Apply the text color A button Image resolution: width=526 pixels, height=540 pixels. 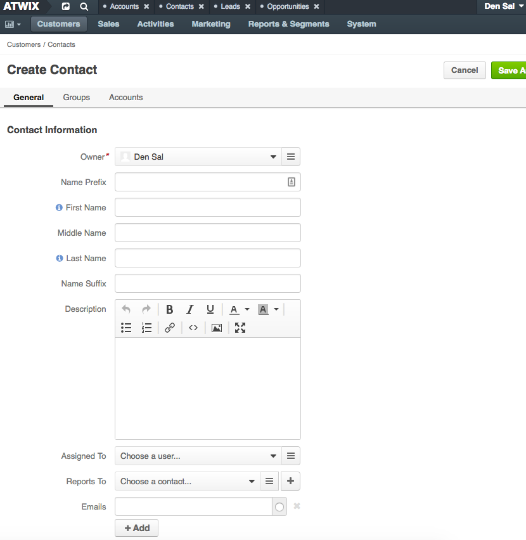pyautogui.click(x=234, y=309)
